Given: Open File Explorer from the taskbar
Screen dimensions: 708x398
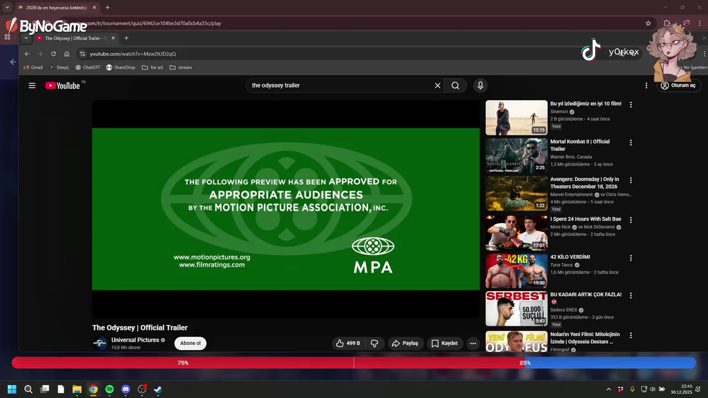Looking at the screenshot, I should [77, 389].
